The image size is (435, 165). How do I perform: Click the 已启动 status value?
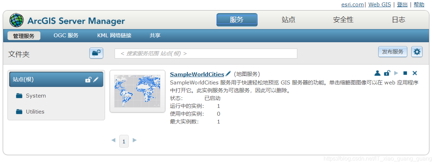tap(212, 98)
